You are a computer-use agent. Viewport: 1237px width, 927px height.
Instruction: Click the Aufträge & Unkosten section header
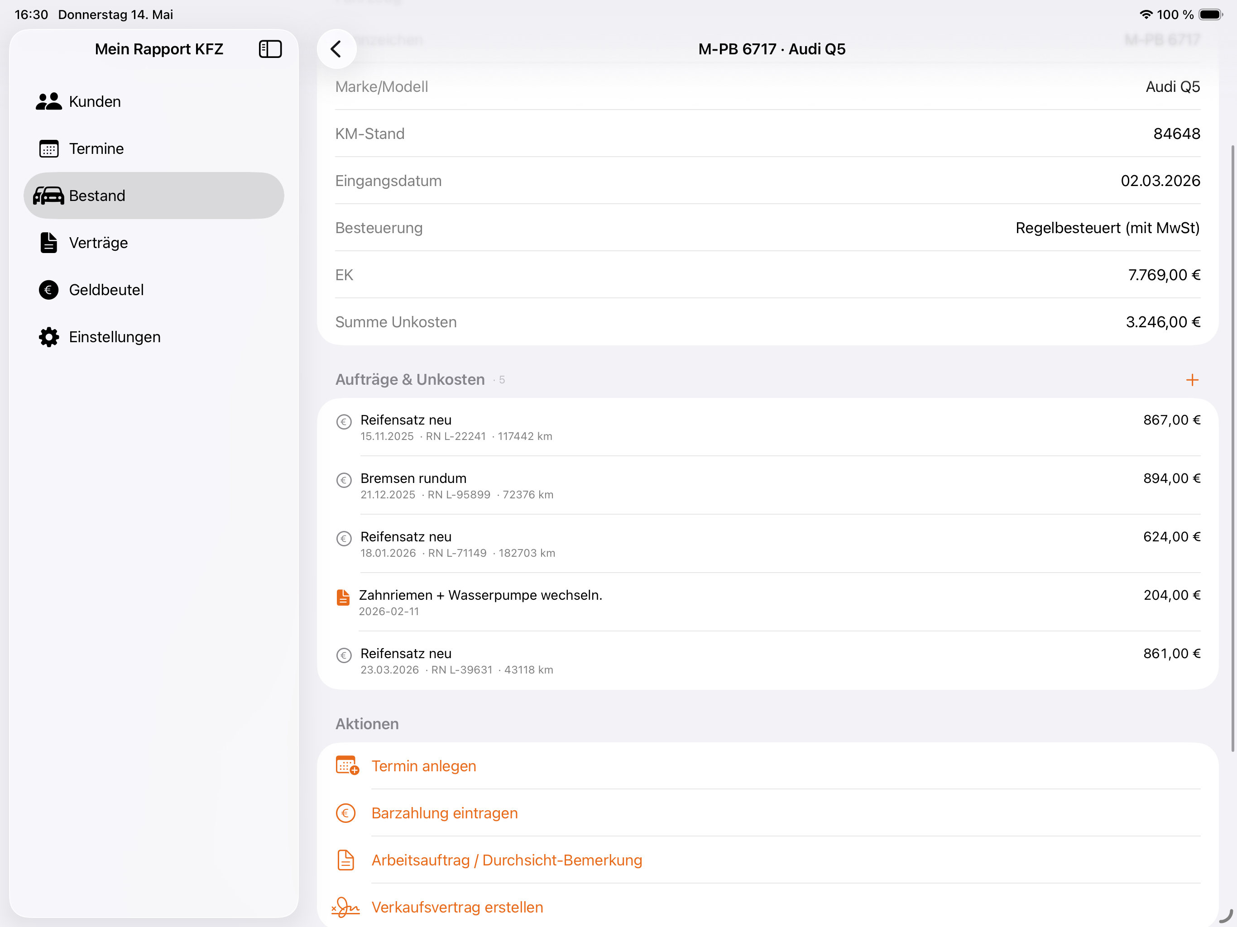[410, 380]
